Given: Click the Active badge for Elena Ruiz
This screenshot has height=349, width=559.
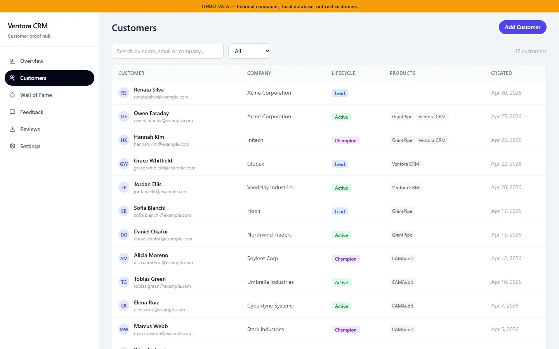Looking at the screenshot, I should pyautogui.click(x=341, y=306).
